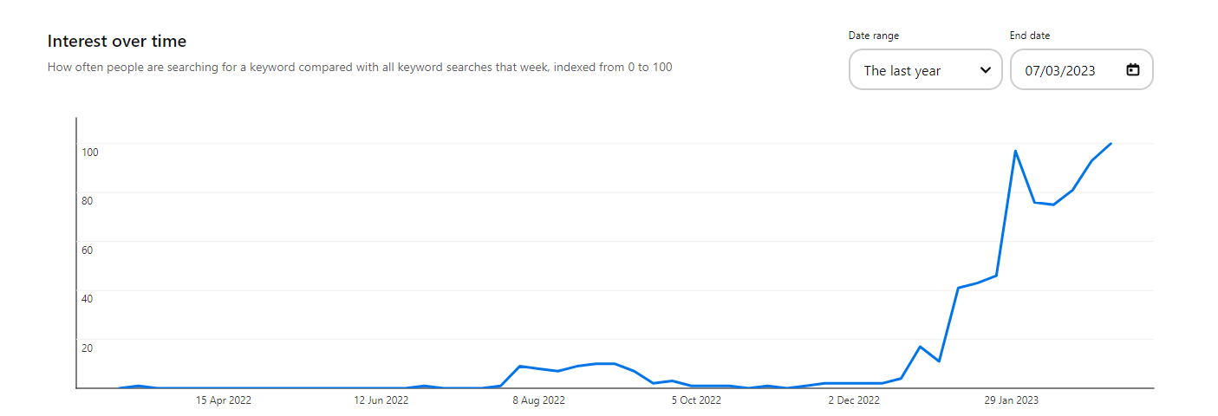The width and height of the screenshot is (1218, 416).
Task: Click the 'Date range' label
Action: coord(873,36)
